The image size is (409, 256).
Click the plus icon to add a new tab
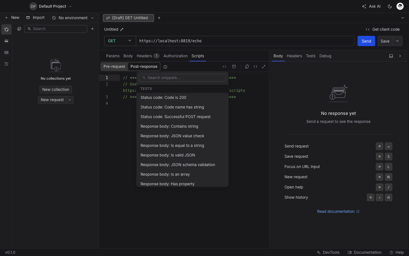tap(159, 18)
